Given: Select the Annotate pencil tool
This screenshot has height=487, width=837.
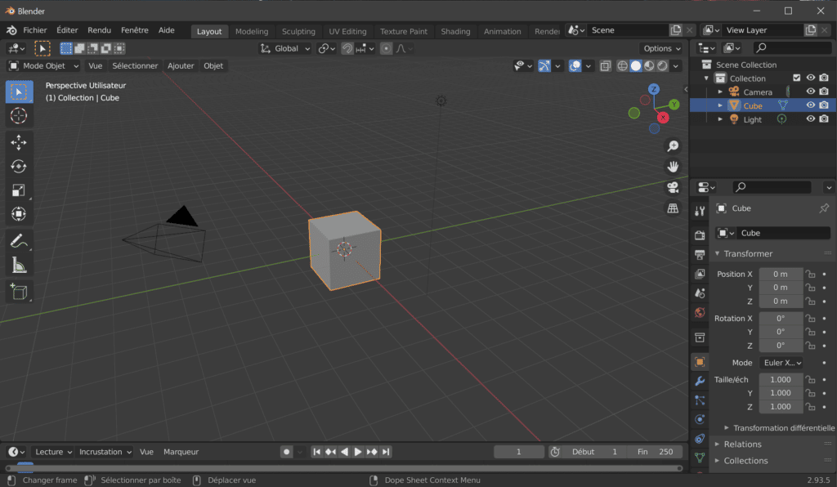Looking at the screenshot, I should [x=19, y=240].
